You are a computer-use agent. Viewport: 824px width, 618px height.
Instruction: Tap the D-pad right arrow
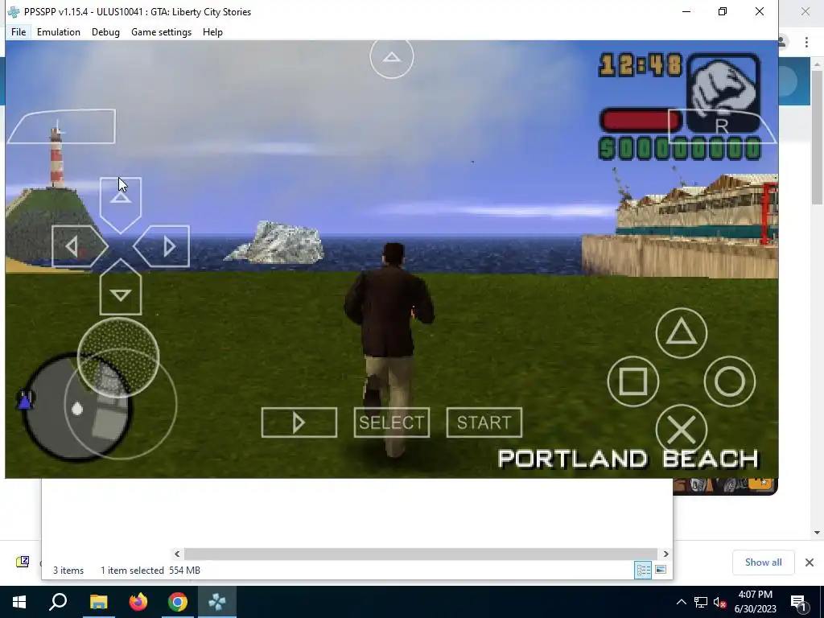pos(163,246)
